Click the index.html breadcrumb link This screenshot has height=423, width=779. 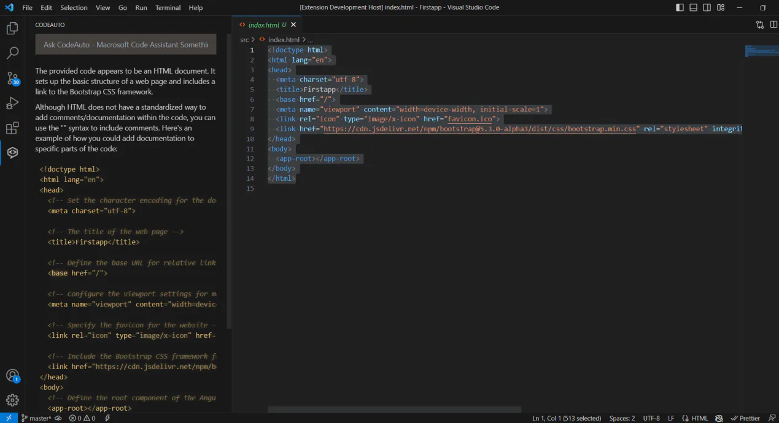click(284, 39)
